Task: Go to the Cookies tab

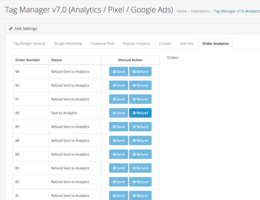Action: click(x=165, y=43)
